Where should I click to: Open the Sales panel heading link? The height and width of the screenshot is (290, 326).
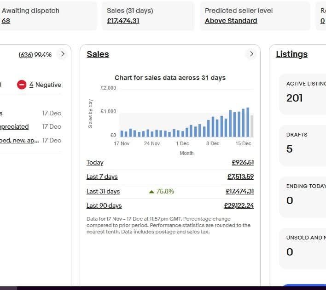pos(98,54)
